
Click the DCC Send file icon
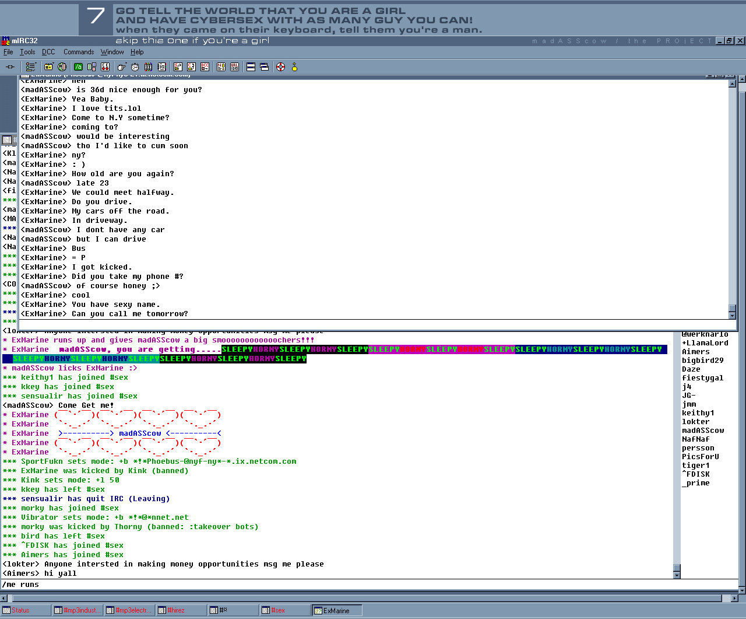tap(178, 67)
